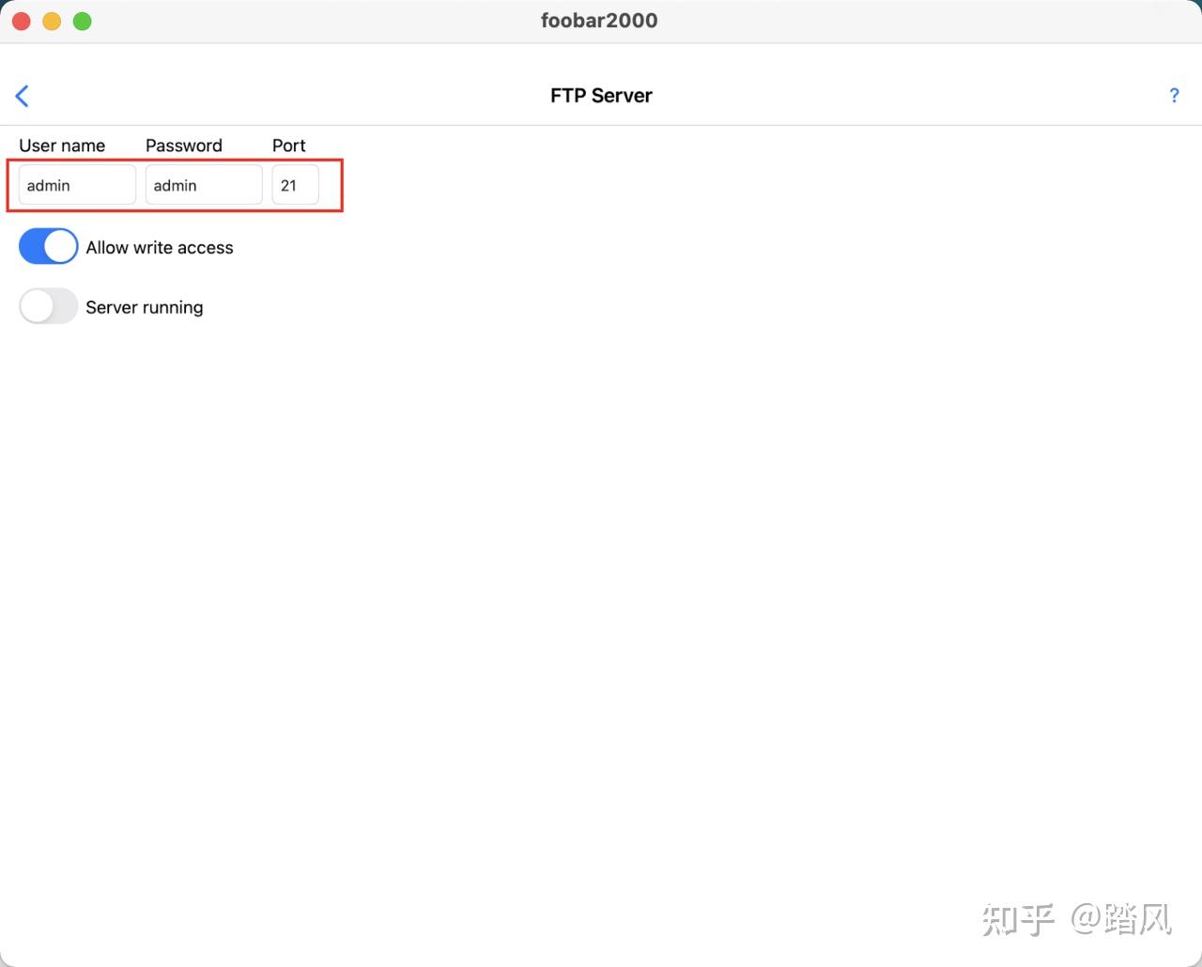Image resolution: width=1202 pixels, height=967 pixels.
Task: Click the Allow write access label
Action: (x=159, y=247)
